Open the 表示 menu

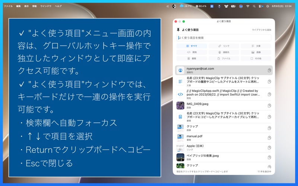(26, 6)
